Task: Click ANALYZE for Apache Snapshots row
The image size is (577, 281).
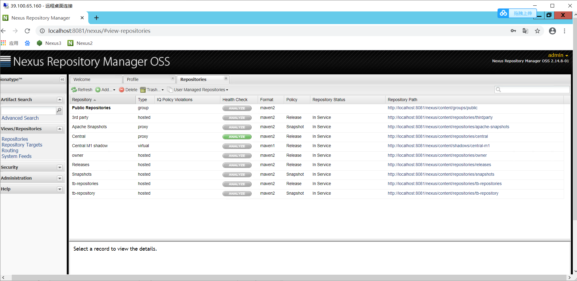Action: click(237, 127)
